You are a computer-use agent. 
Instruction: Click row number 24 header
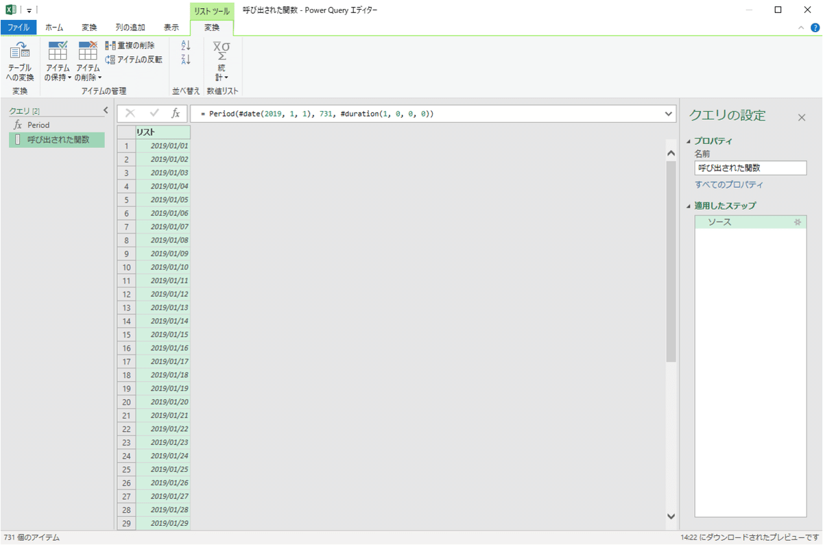pyautogui.click(x=126, y=457)
